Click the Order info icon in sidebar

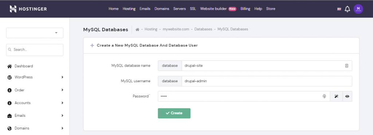click(x=9, y=90)
